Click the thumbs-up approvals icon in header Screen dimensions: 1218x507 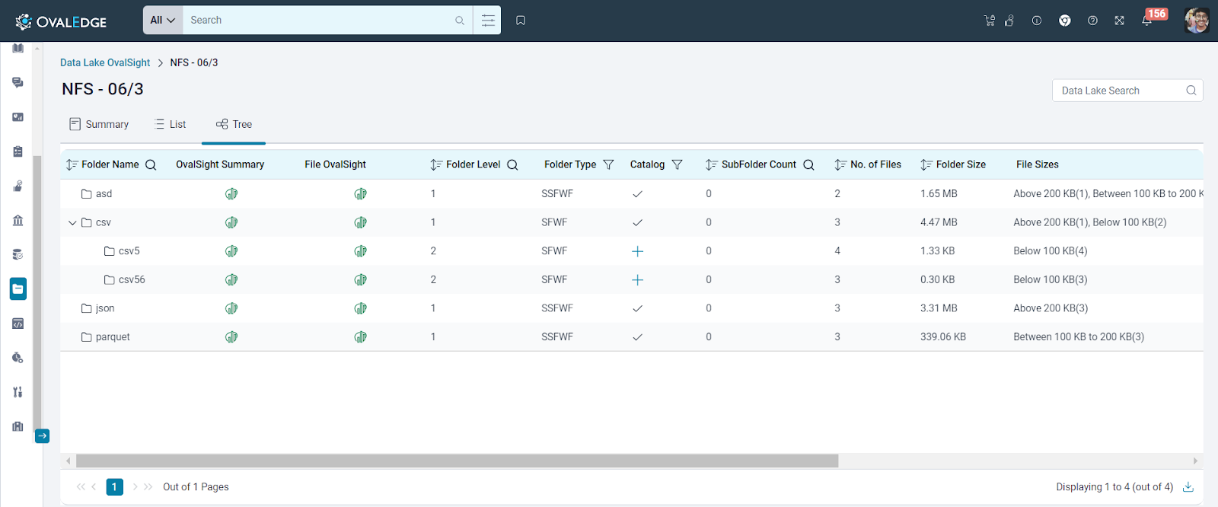point(1009,21)
